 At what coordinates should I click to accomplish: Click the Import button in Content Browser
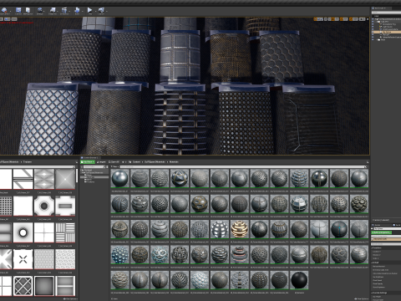101,162
